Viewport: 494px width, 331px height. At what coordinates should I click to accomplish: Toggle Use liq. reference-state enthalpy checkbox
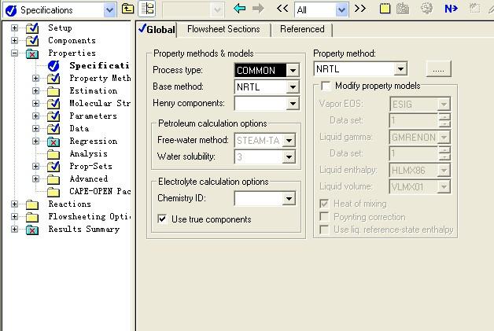pos(324,230)
